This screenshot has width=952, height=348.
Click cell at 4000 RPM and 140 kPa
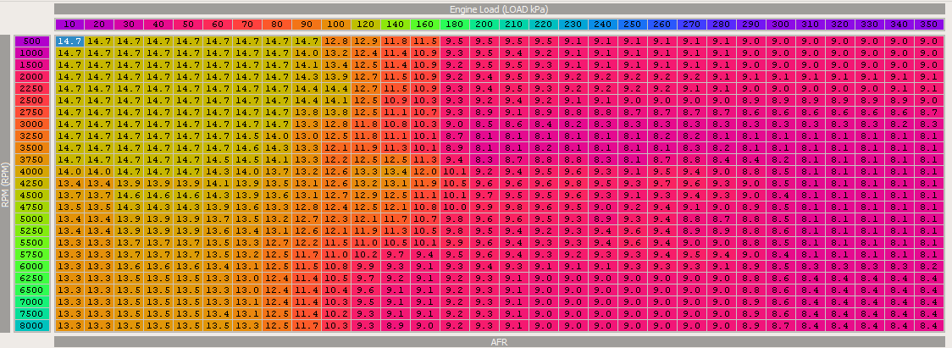[395, 171]
